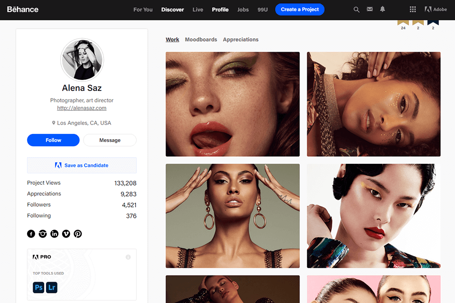Click the Pinterest social icon

tap(78, 233)
